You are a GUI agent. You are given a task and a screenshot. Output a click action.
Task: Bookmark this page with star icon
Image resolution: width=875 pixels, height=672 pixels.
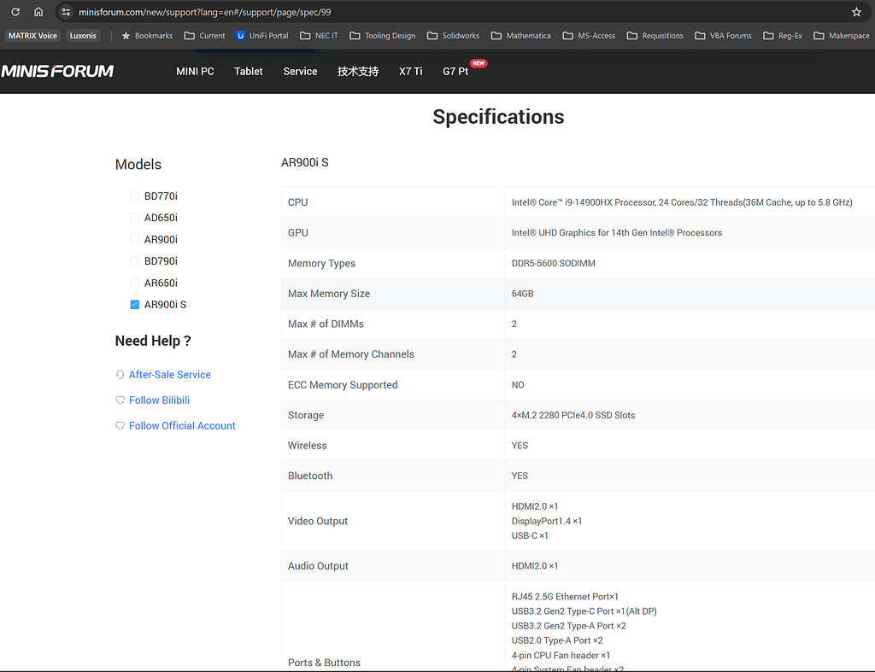(856, 12)
